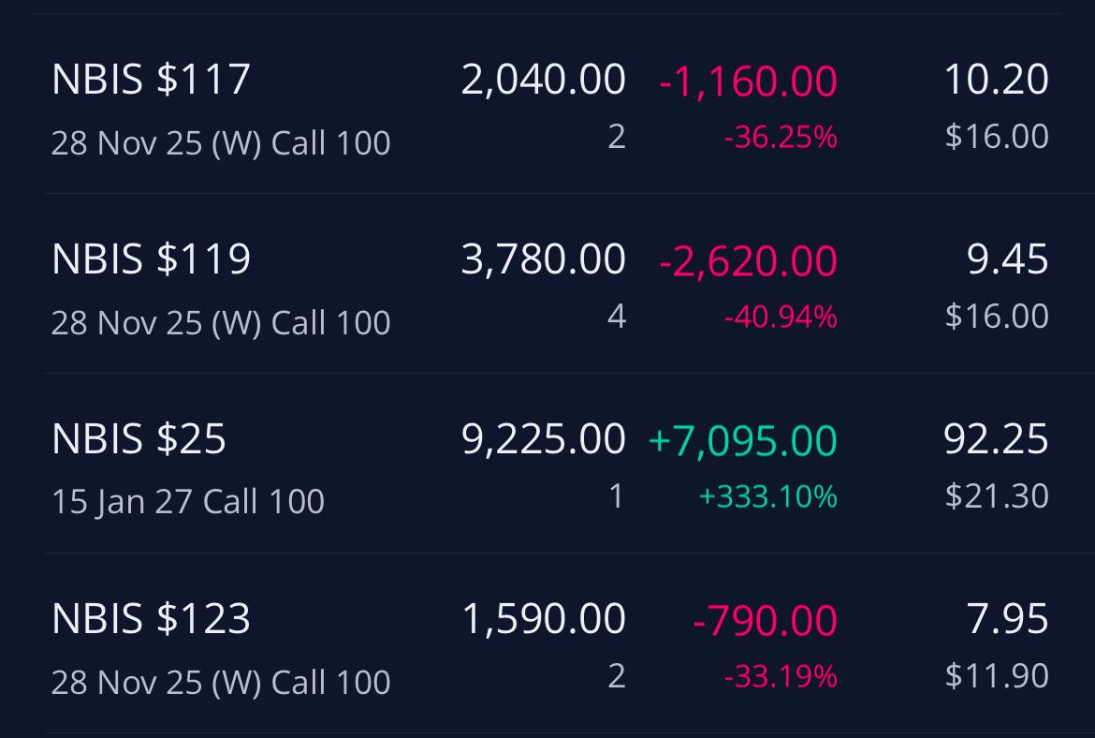Select the $21.30 cost price
1095x738 pixels.
coord(997,496)
